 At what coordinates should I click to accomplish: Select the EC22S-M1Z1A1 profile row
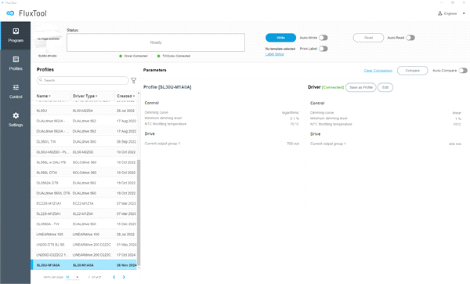point(84,203)
